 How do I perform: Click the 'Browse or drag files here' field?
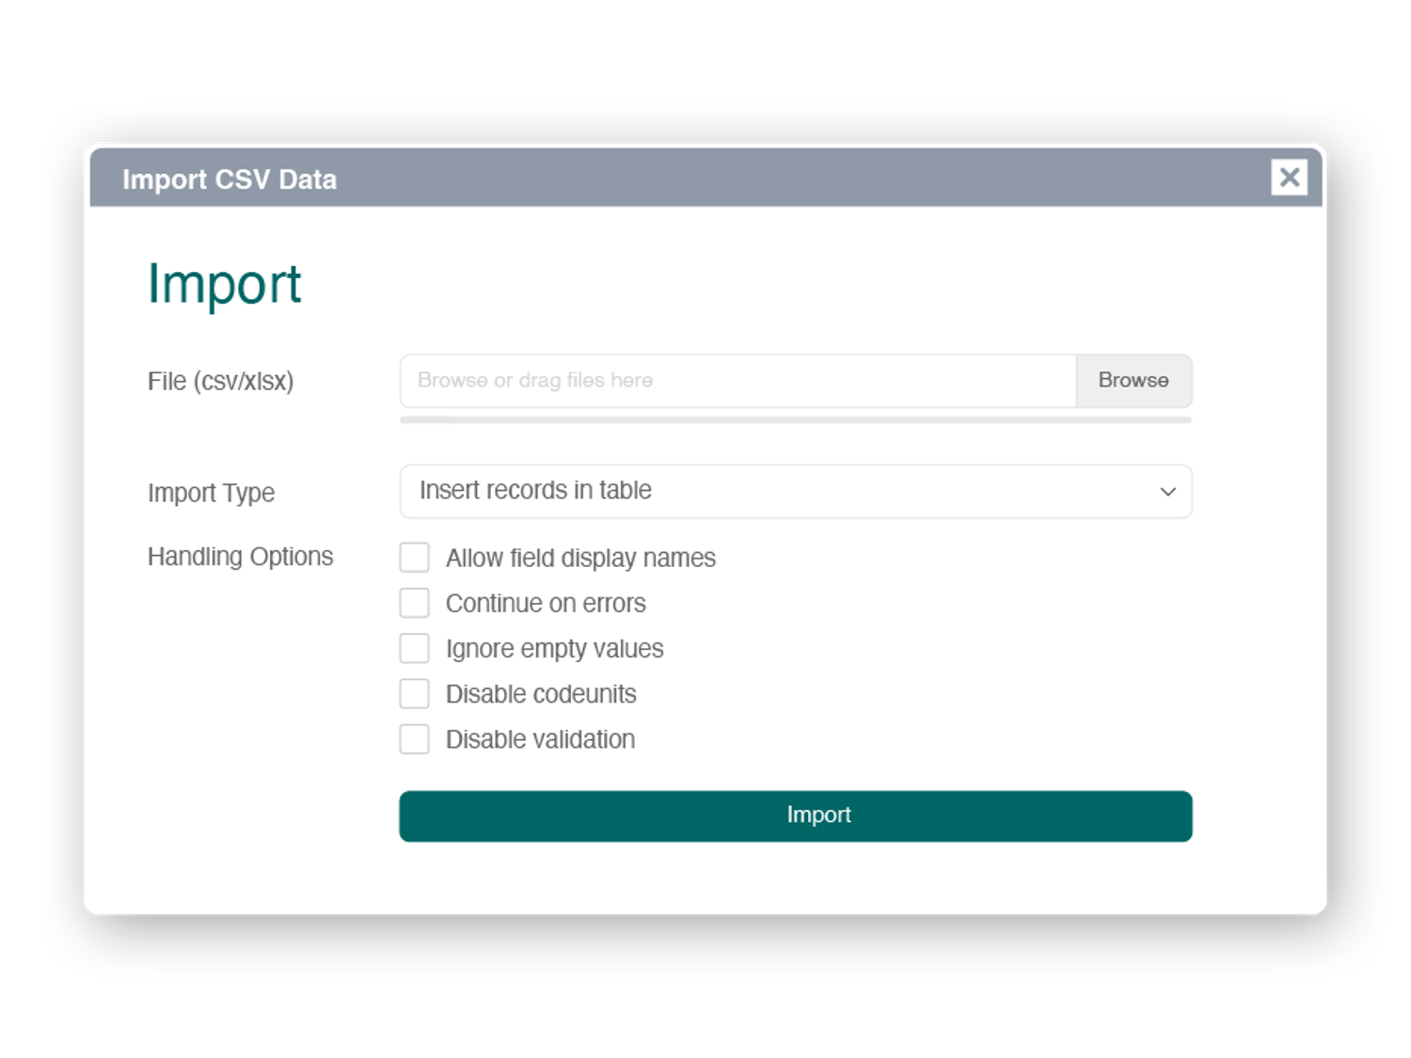point(737,381)
